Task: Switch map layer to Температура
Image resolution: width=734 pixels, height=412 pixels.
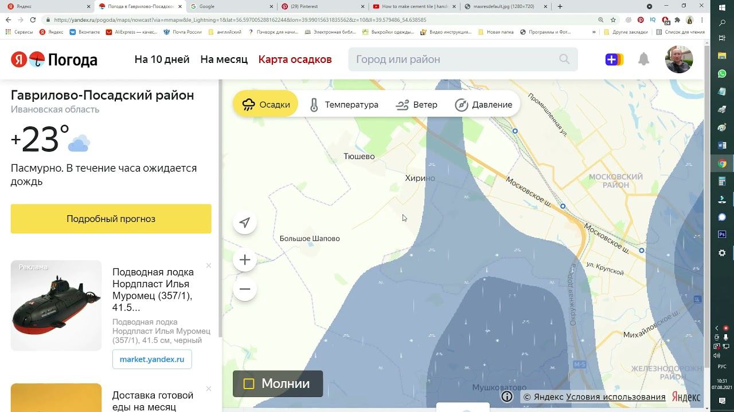Action: click(x=343, y=105)
